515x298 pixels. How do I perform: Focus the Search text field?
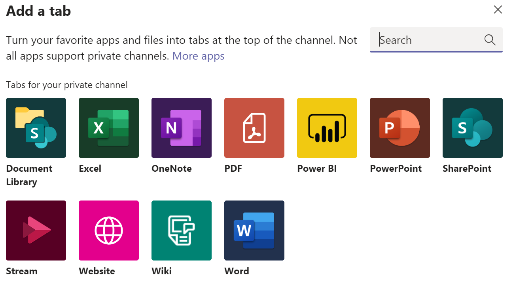(x=427, y=40)
